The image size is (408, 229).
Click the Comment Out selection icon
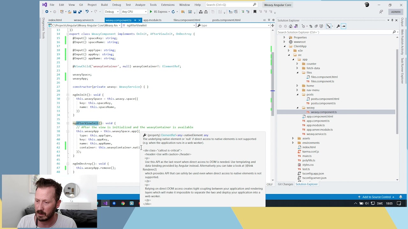pos(243,12)
